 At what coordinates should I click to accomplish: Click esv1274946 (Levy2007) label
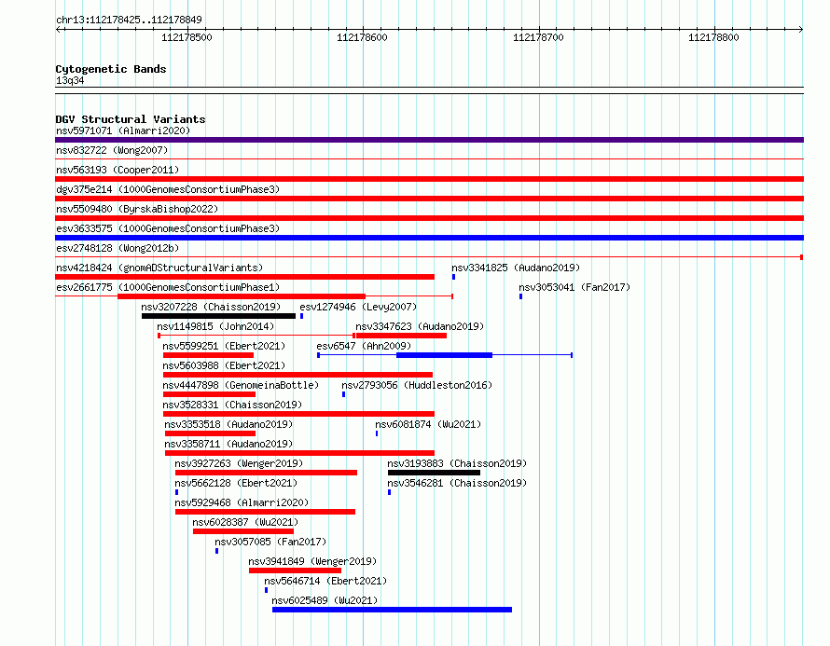pyautogui.click(x=358, y=307)
